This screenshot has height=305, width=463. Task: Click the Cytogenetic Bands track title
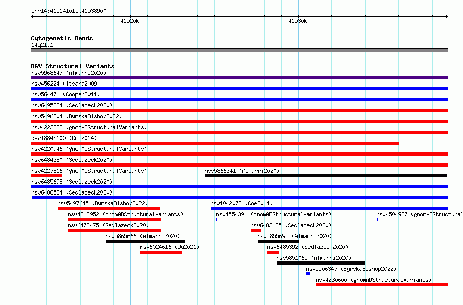(62, 38)
